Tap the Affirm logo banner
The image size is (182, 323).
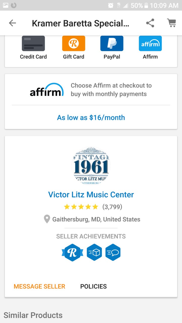tap(47, 90)
